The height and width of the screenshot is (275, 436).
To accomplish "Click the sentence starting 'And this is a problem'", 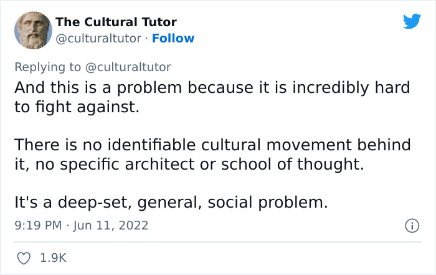I will click(x=212, y=87).
